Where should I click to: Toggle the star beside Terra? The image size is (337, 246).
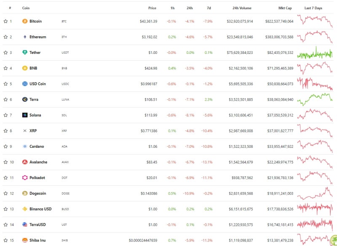pos(5,99)
